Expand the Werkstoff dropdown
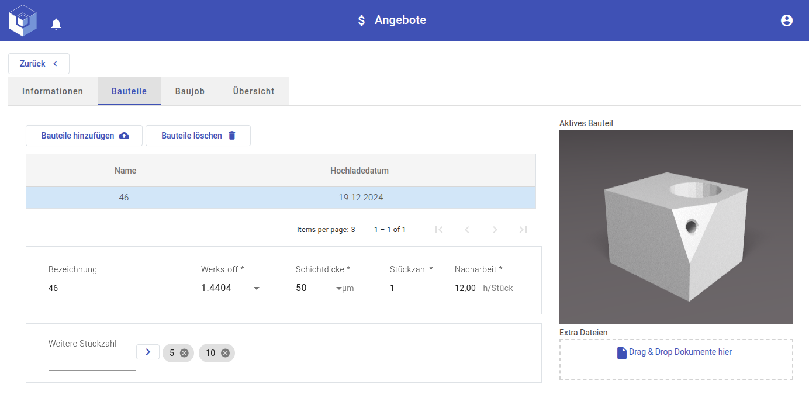809x398 pixels. (256, 288)
